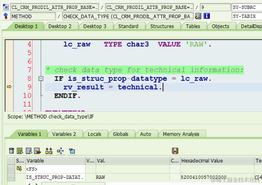Click current-line arrow marker at line 9
The height and width of the screenshot is (185, 262).
9,87
